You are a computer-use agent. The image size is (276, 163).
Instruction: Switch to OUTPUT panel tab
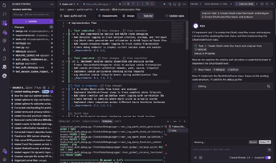click(76, 122)
